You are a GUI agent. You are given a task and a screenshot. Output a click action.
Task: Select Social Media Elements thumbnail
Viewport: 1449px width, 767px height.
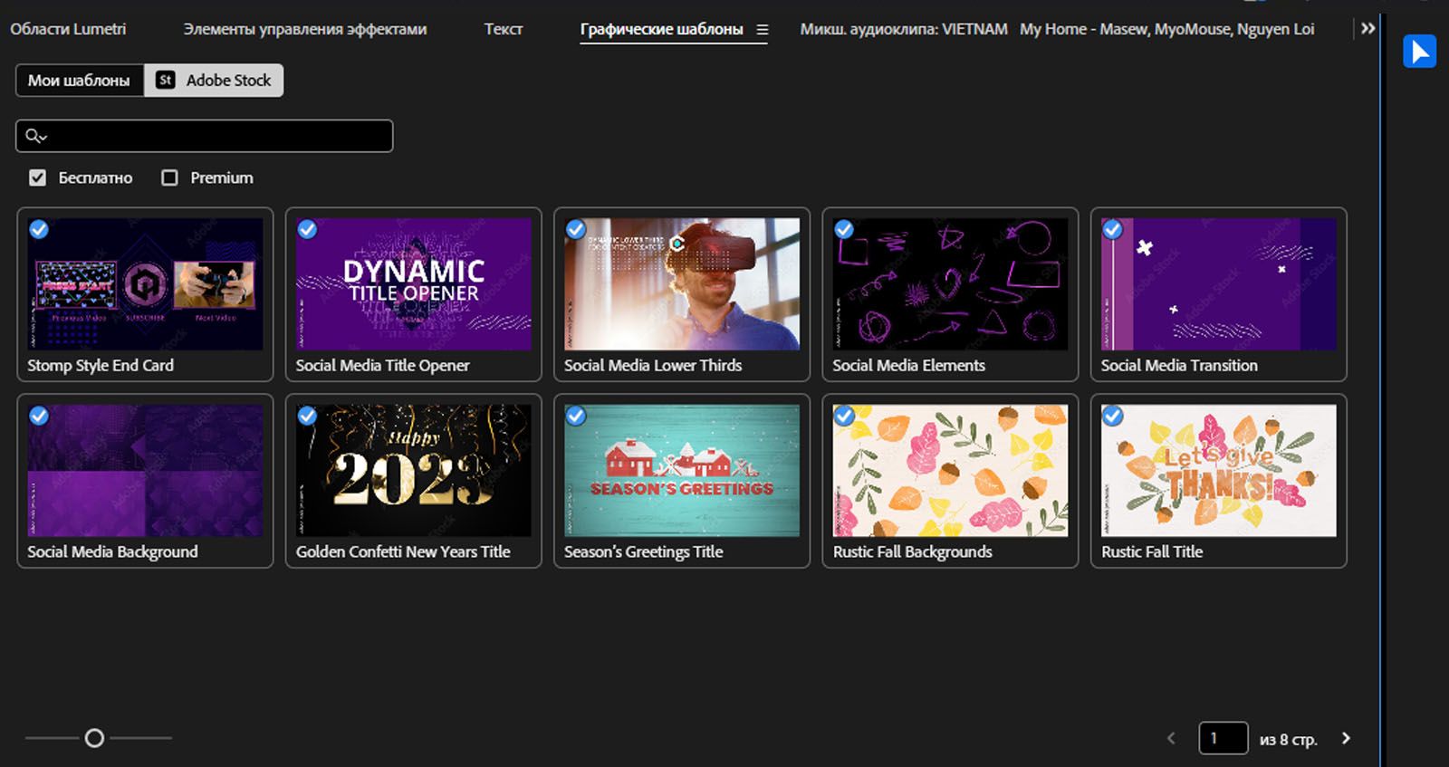click(x=950, y=283)
